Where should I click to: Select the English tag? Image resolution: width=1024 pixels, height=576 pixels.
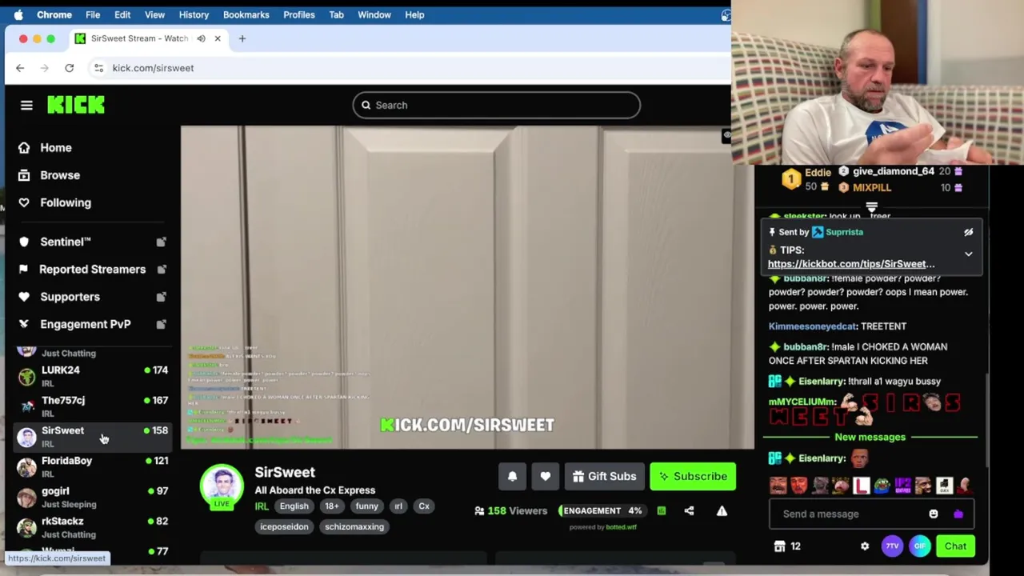pyautogui.click(x=294, y=506)
